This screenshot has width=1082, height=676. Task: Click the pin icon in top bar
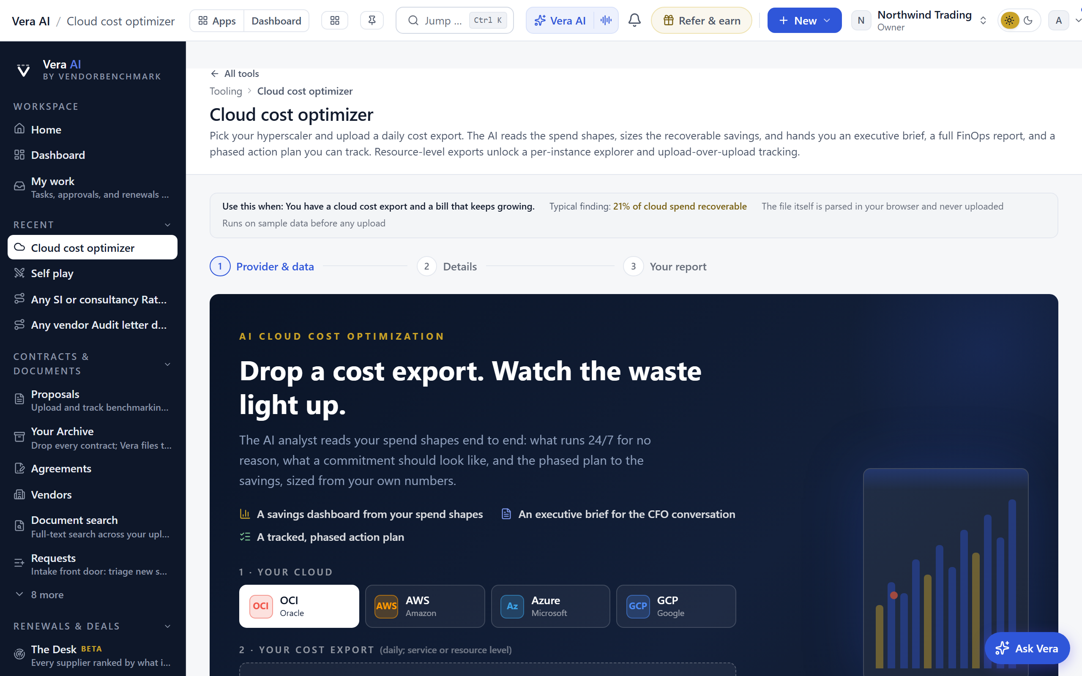tap(372, 21)
